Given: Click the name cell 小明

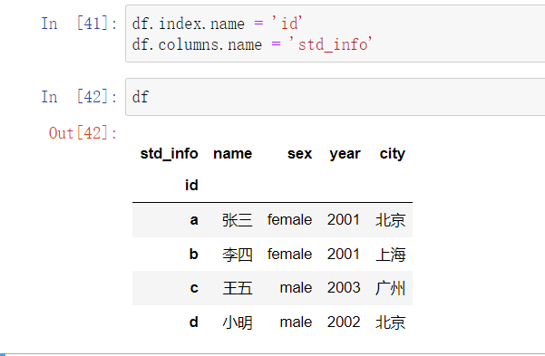Looking at the screenshot, I should pyautogui.click(x=238, y=322).
